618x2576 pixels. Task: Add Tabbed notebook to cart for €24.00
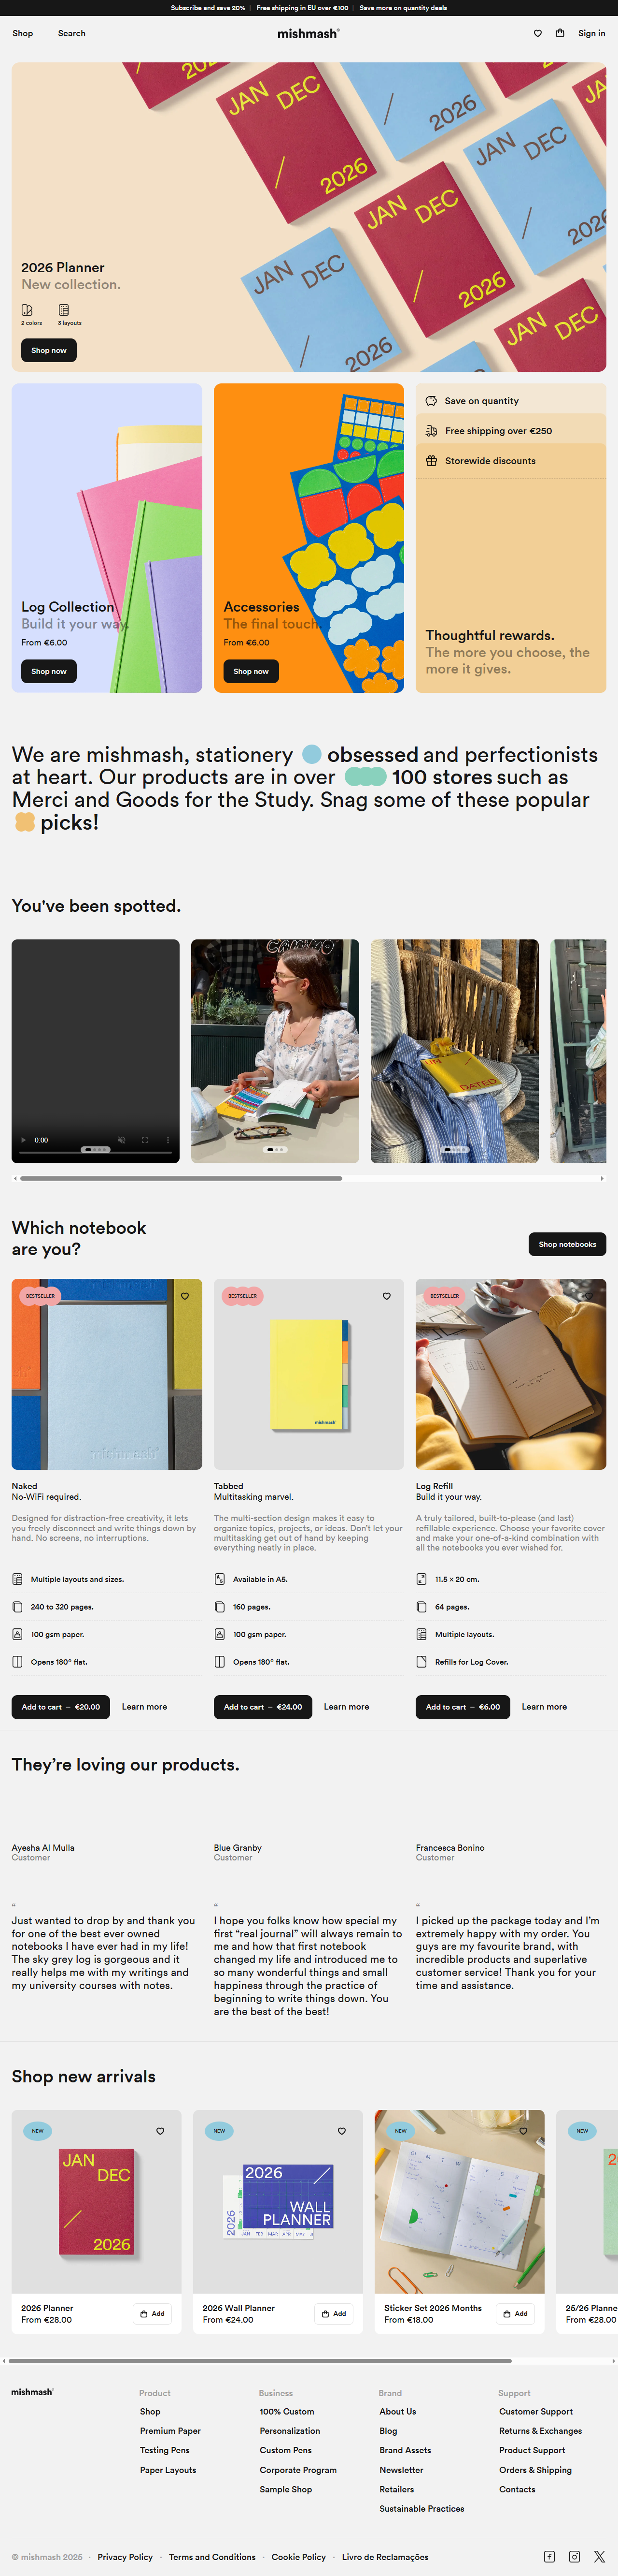[x=263, y=1707]
